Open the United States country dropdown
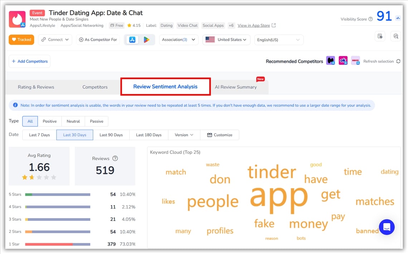 tap(226, 40)
